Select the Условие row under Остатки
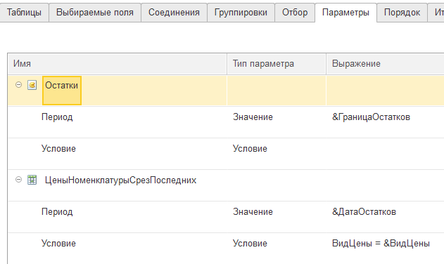 [x=226, y=154]
